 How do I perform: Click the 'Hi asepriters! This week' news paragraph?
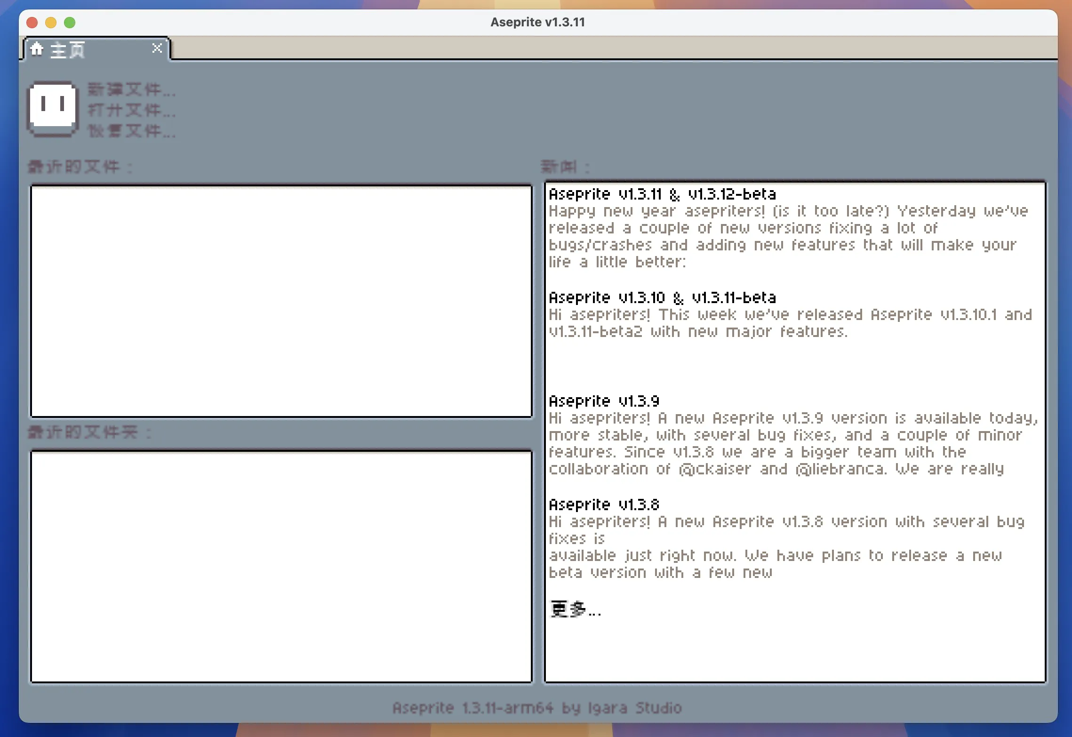pyautogui.click(x=791, y=323)
